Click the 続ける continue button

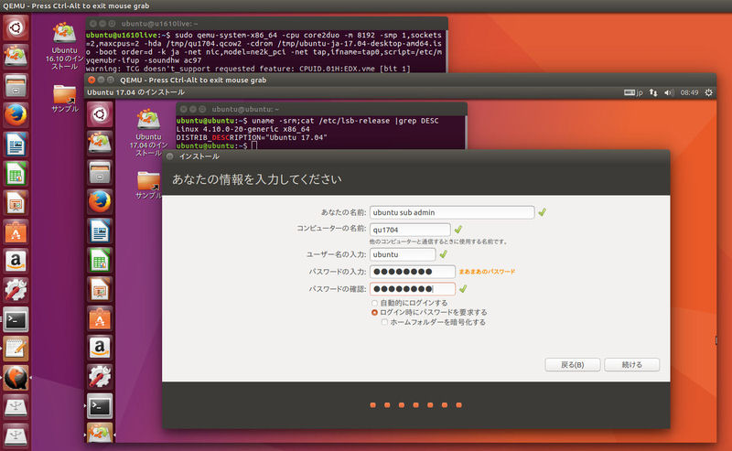click(x=631, y=365)
